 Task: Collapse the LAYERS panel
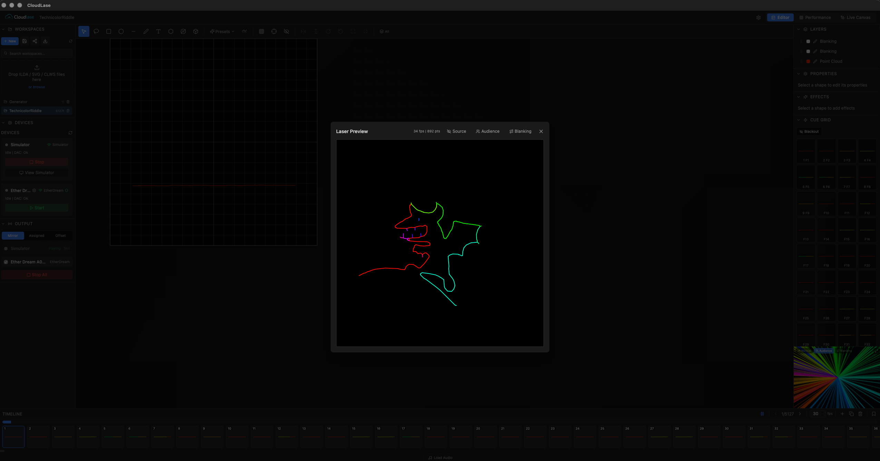(x=799, y=29)
